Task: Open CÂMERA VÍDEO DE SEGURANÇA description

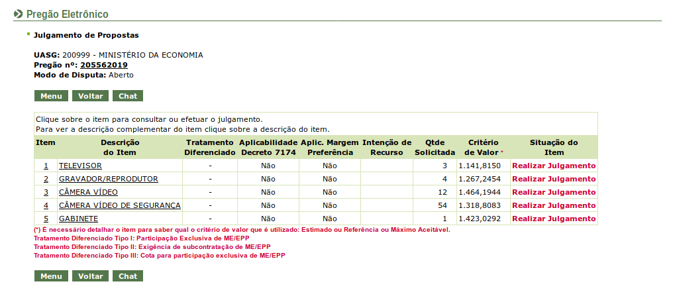Action: (120, 205)
